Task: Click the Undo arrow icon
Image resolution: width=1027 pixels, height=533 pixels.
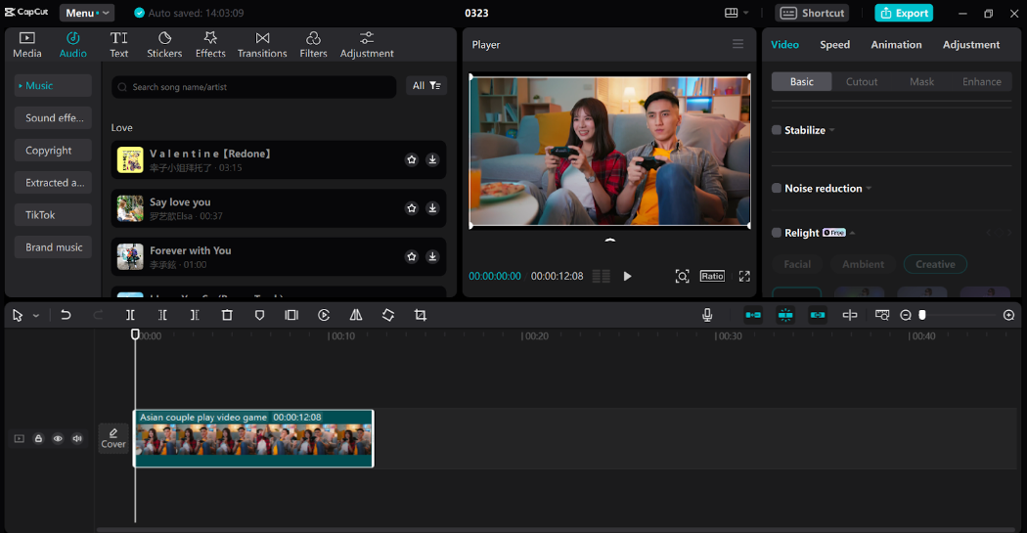Action: (66, 315)
